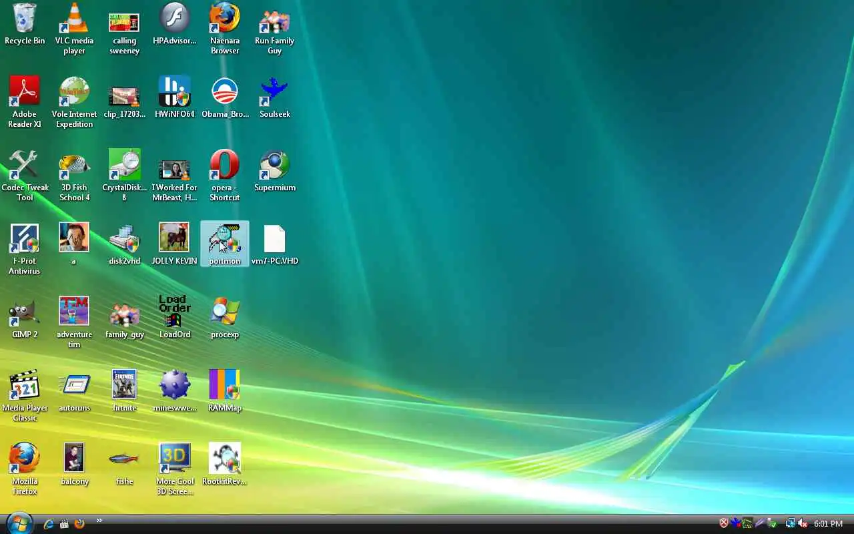Select the RootkitRevealer desktop icon
This screenshot has height=534, width=854.
(x=225, y=465)
